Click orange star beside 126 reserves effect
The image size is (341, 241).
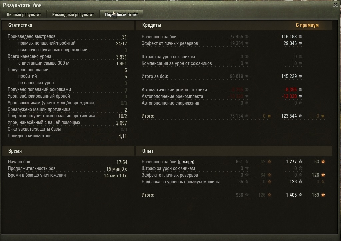(x=323, y=175)
